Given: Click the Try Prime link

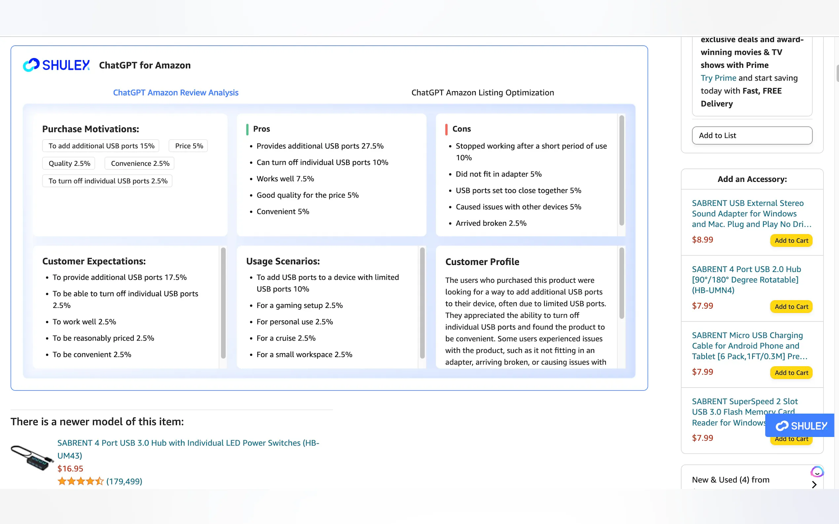Looking at the screenshot, I should coord(718,78).
